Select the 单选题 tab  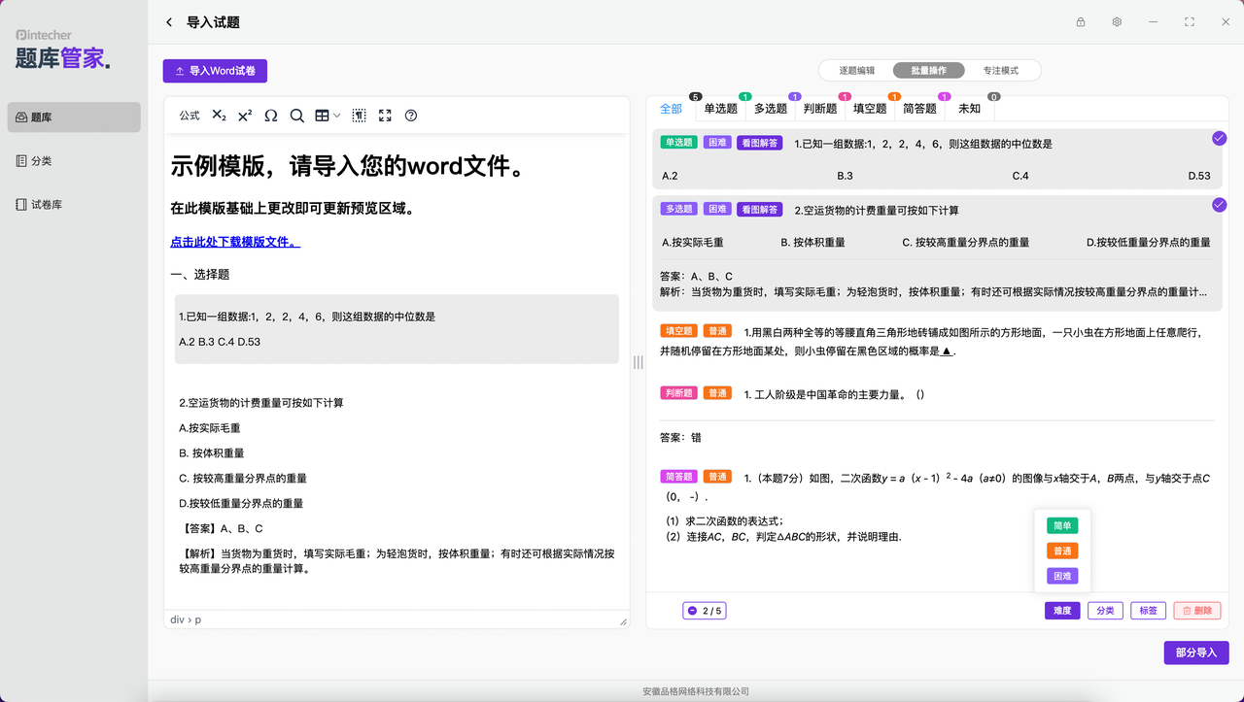click(x=721, y=109)
